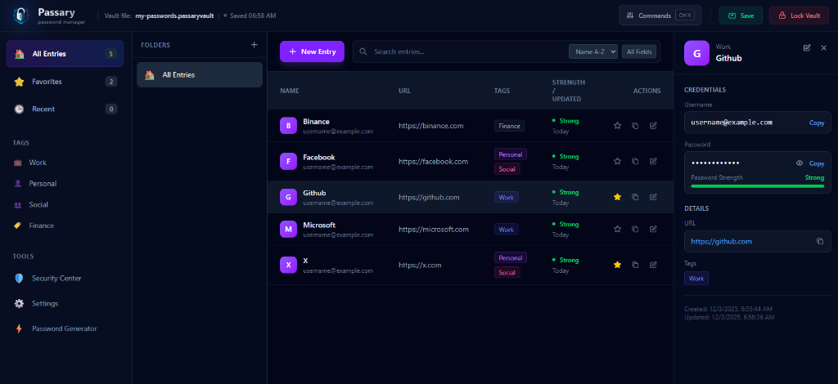Copy the Facebook entry credentials
Viewport: 838px width, 384px height.
pos(635,161)
